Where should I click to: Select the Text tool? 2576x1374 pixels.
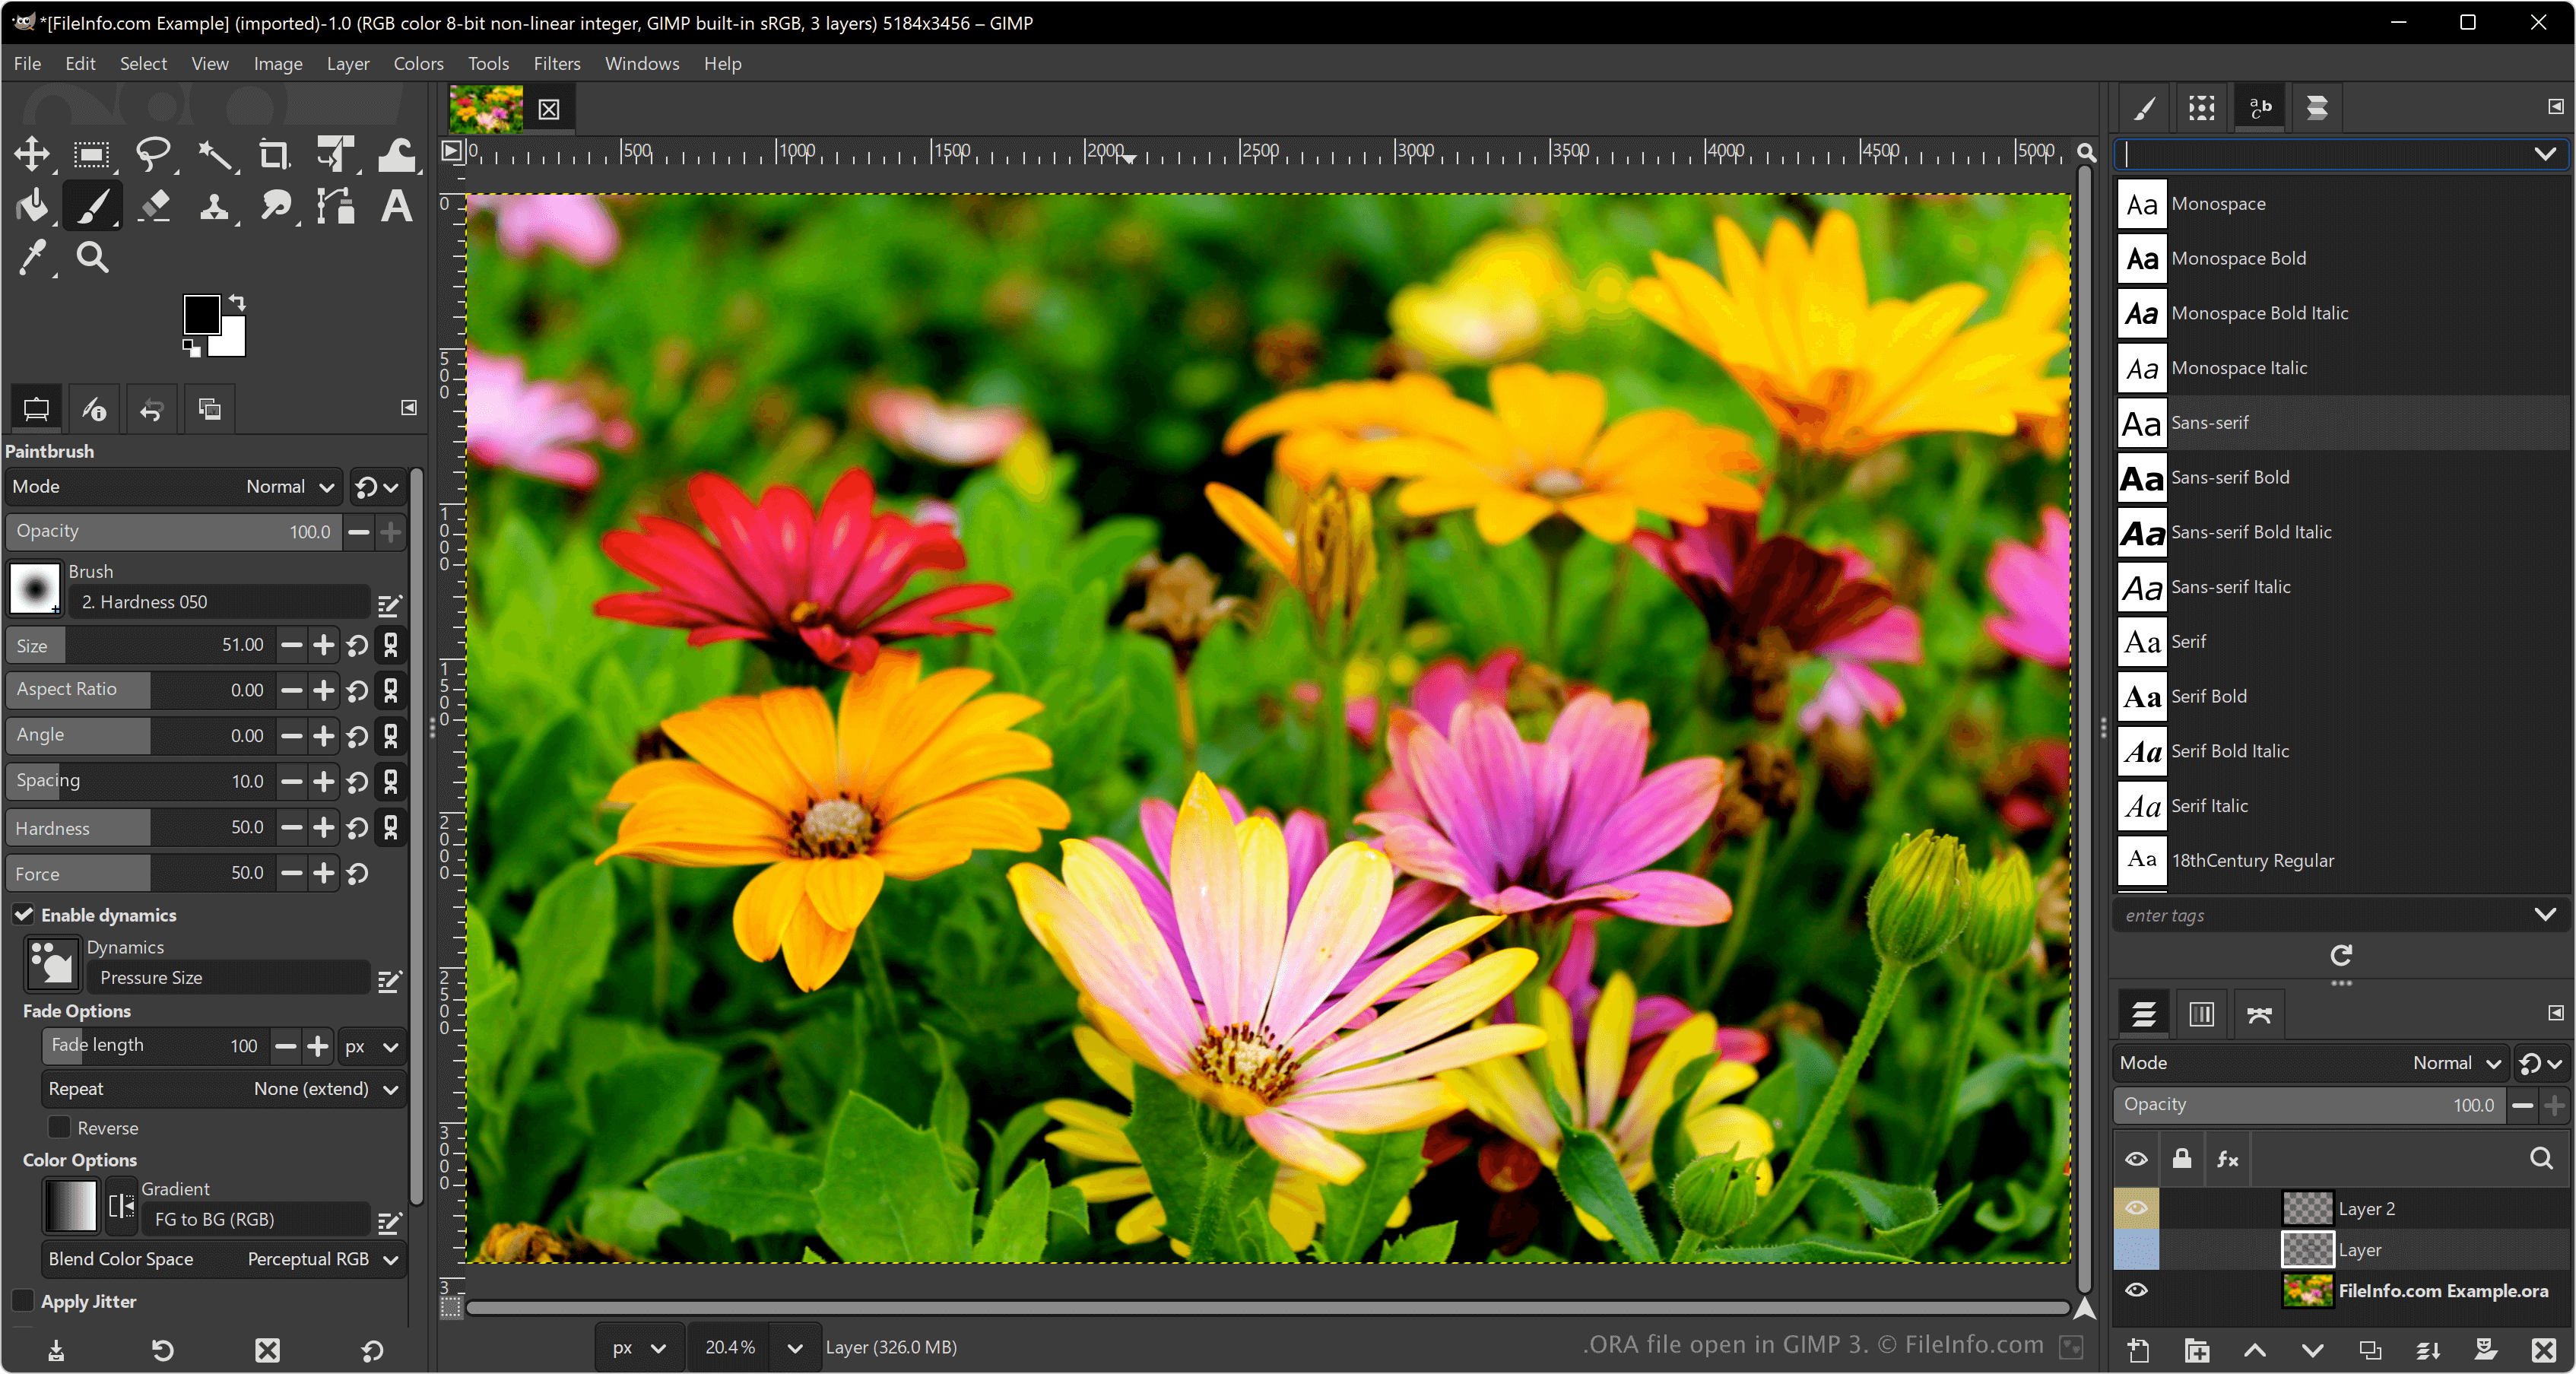(396, 207)
